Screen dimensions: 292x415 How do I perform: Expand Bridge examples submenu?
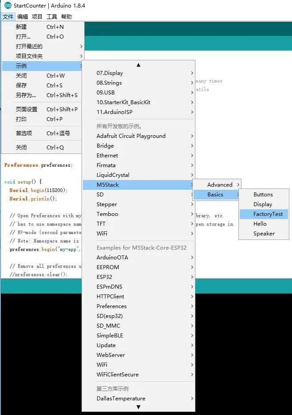click(138, 146)
